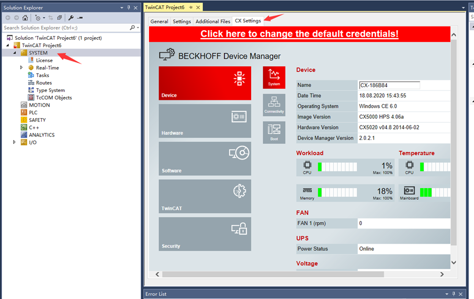Click the Collapse All icon in Solution Explorer
This screenshot has width=474, height=299.
(60, 18)
